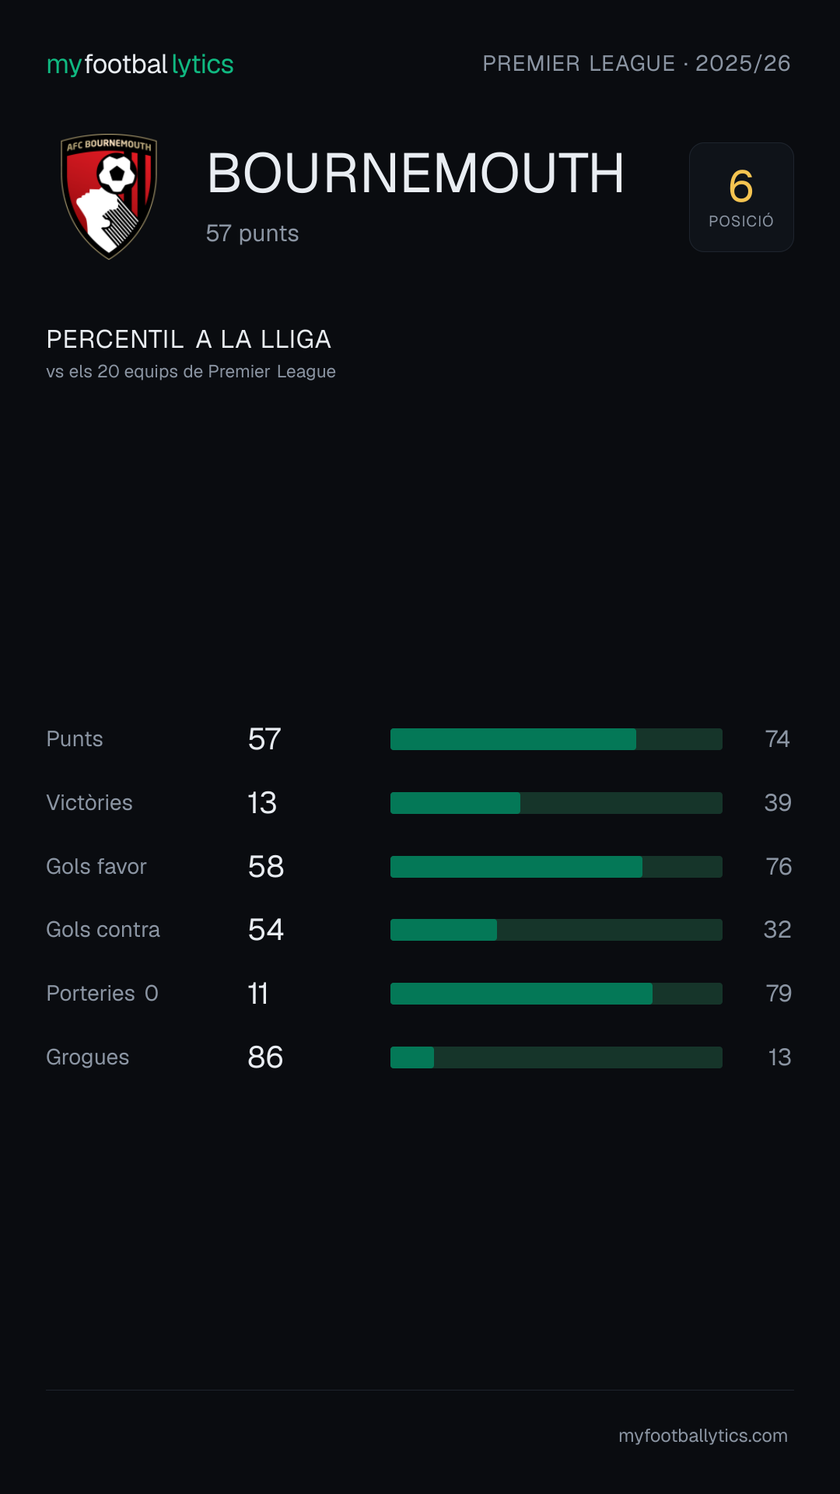The image size is (840, 1494).
Task: Click the Porteries 0 percentile number 79
Action: (779, 994)
